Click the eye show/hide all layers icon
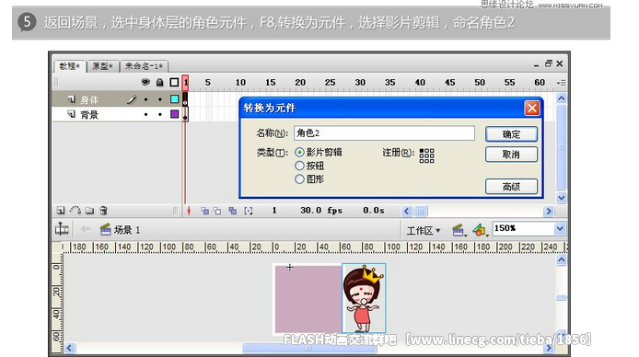The width and height of the screenshot is (639, 357). (145, 82)
